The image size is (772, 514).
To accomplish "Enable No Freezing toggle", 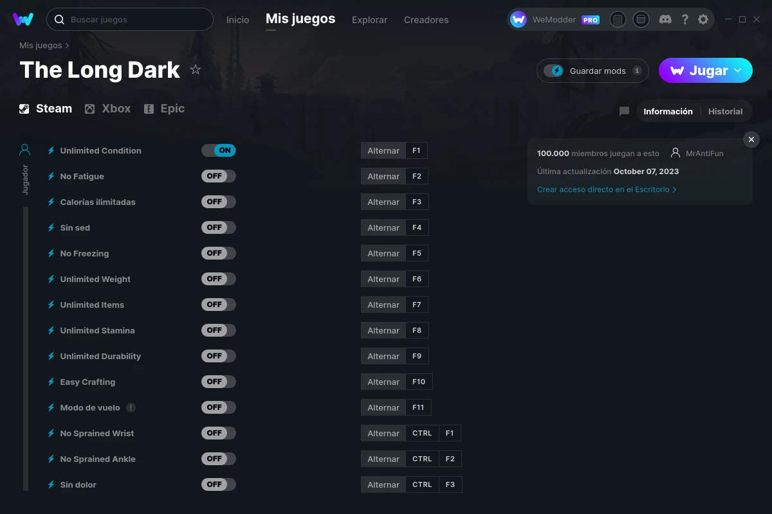I will (x=219, y=253).
